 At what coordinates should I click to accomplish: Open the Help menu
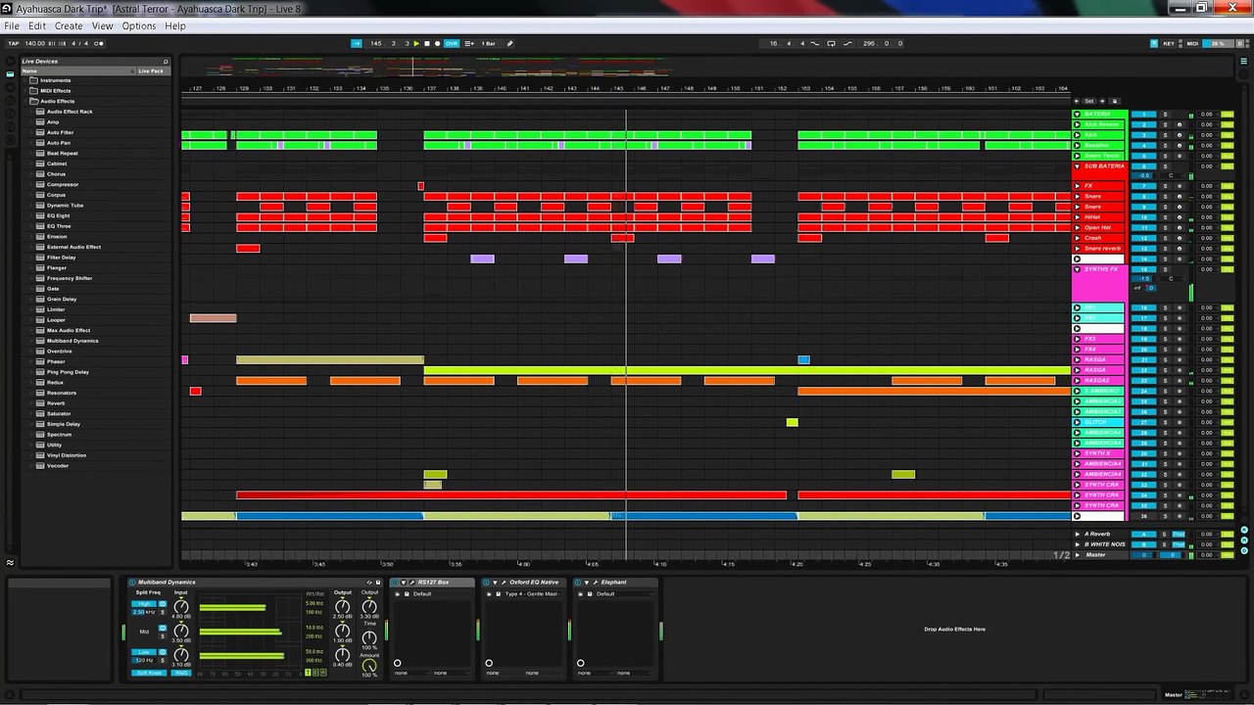click(x=175, y=25)
